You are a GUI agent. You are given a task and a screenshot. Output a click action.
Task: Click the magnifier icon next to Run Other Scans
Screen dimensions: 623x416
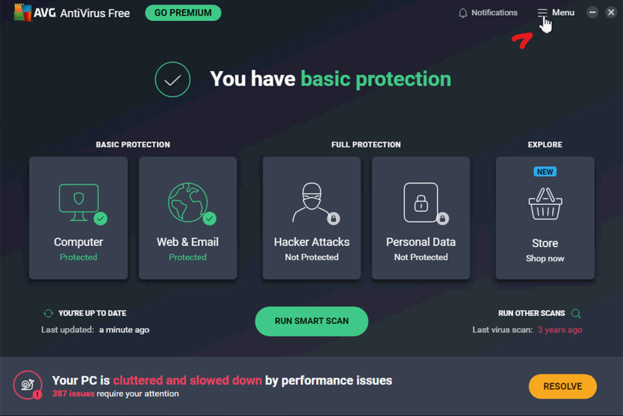576,313
